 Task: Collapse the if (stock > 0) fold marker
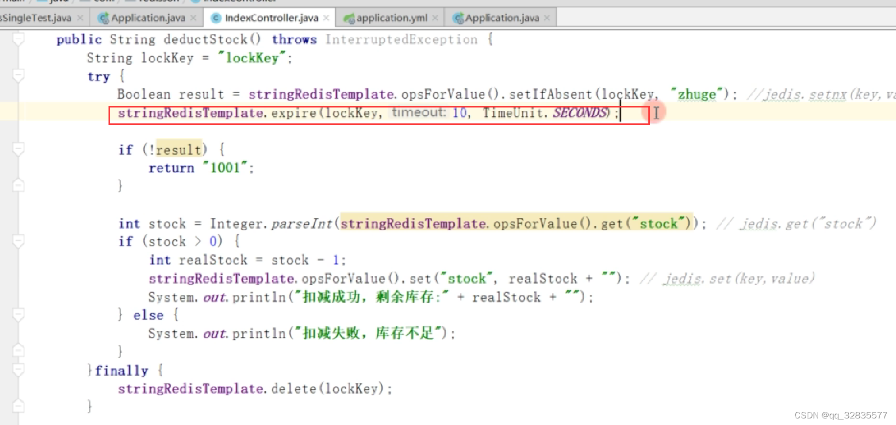click(18, 241)
